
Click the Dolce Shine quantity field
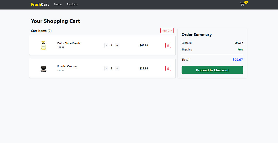click(x=111, y=45)
